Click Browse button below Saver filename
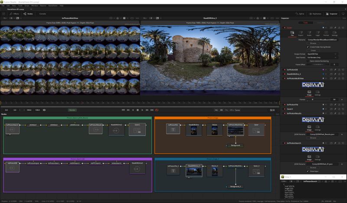The image size is (347, 203). click(313, 43)
